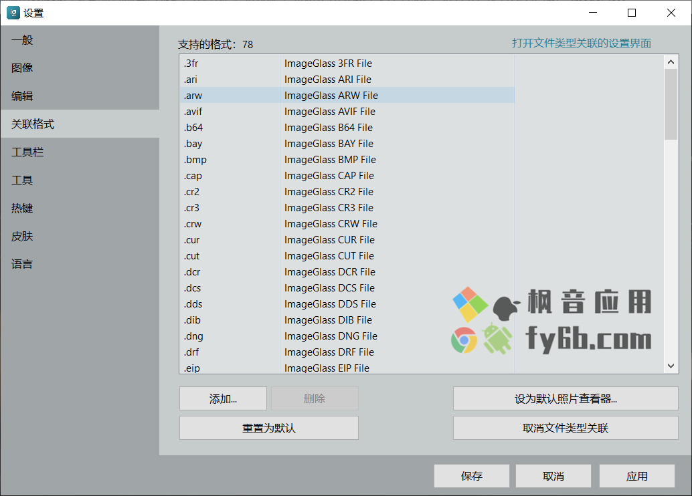Click the ImageGlass DCR File description
Image resolution: width=692 pixels, height=496 pixels.
330,272
